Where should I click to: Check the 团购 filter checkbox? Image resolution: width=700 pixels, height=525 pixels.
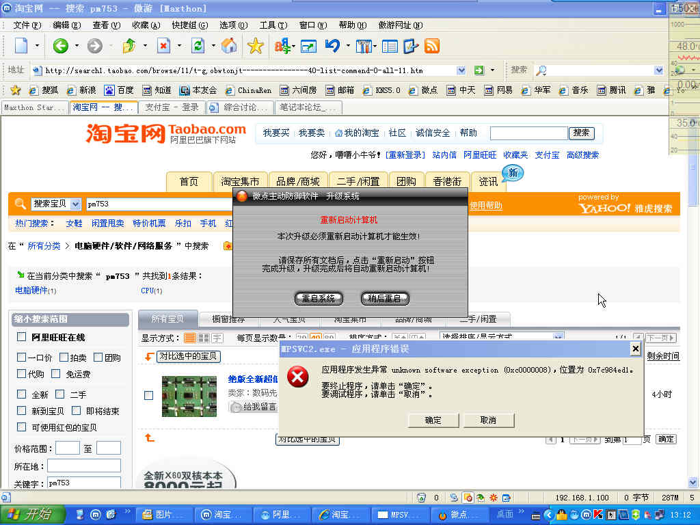[x=98, y=357]
